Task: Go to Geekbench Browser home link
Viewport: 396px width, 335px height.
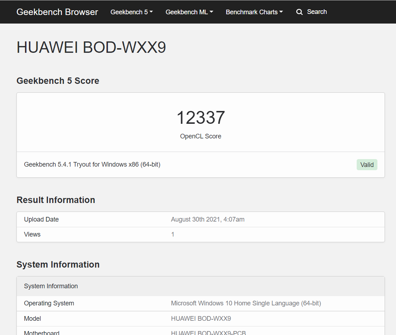Action: coord(57,12)
